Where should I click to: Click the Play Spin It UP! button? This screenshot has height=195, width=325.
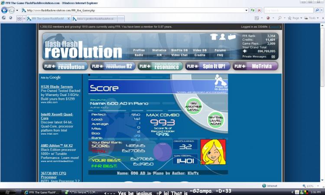(208, 66)
